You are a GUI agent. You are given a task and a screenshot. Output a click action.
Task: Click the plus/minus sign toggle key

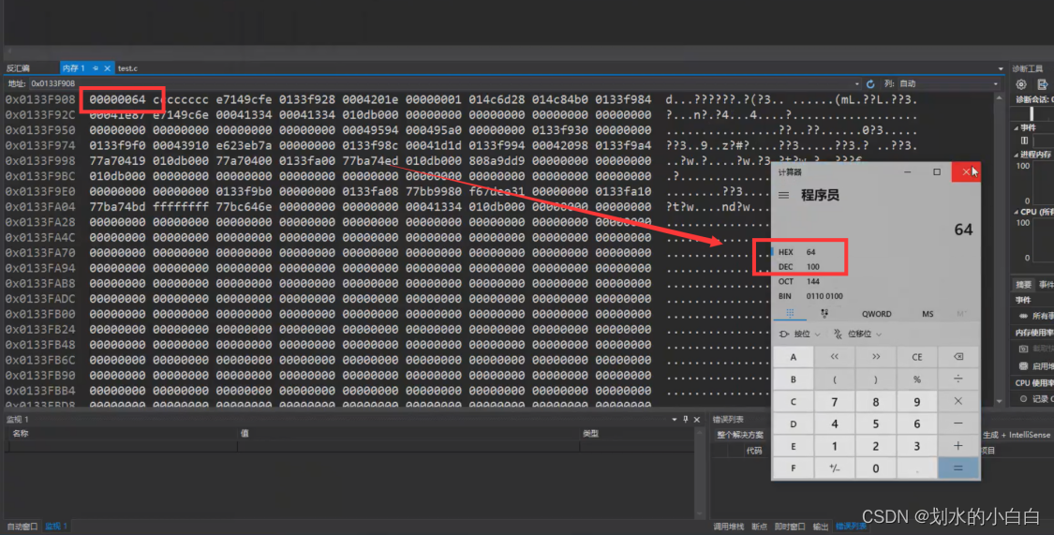coord(834,468)
